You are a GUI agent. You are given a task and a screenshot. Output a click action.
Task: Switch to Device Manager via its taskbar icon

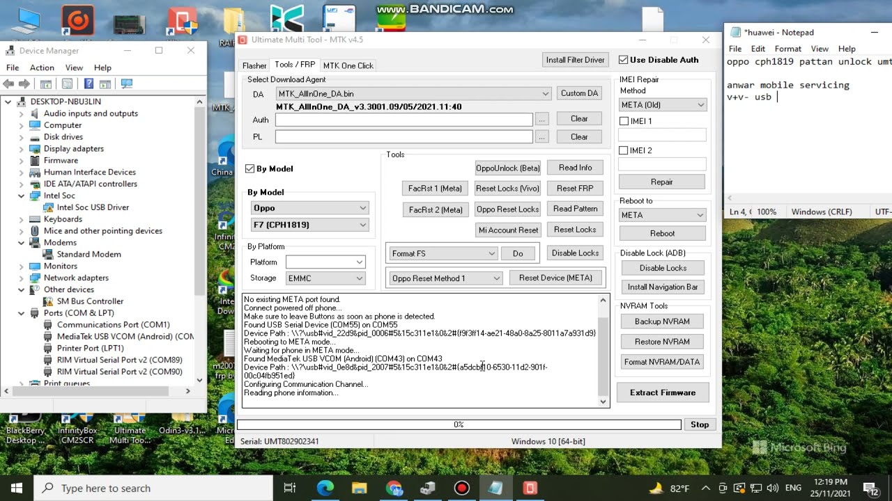[x=427, y=488]
